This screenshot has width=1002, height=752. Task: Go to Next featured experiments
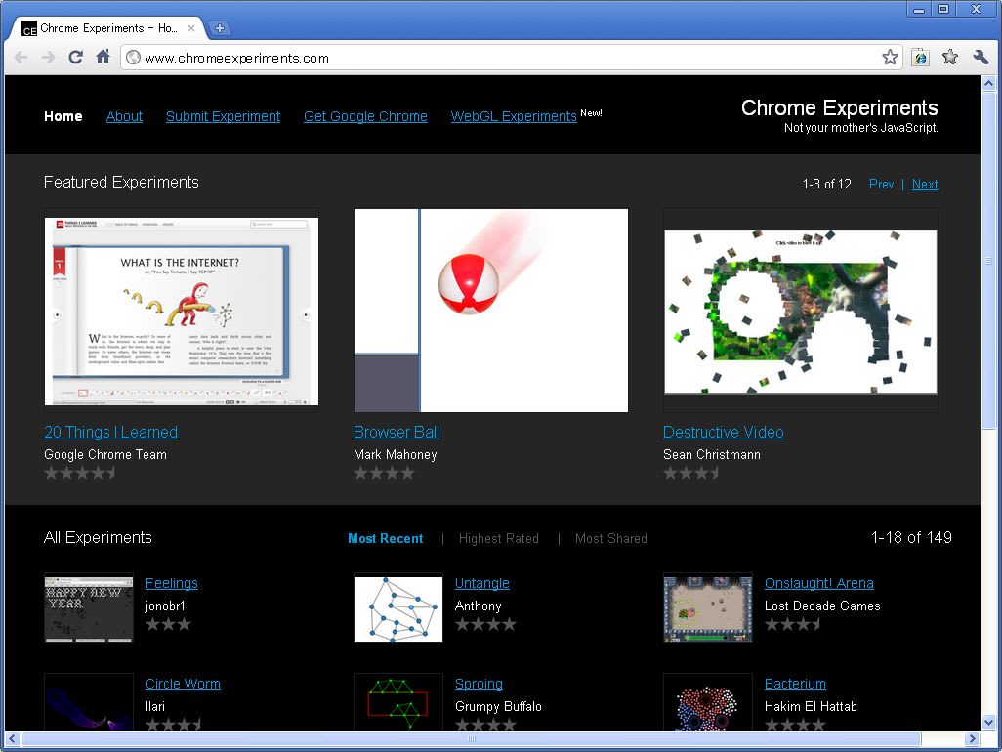(x=925, y=184)
